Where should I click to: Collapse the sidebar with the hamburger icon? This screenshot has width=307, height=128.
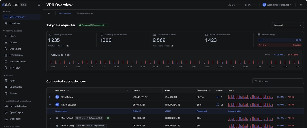pyautogui.click(x=39, y=5)
